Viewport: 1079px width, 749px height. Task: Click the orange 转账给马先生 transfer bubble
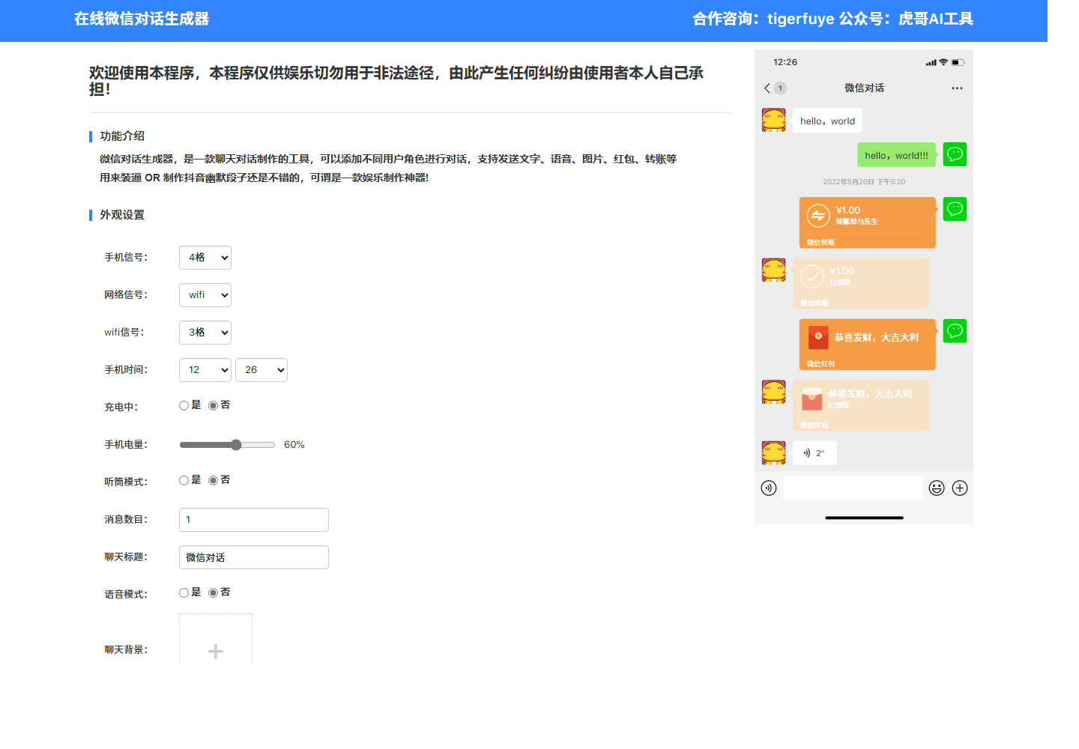pos(868,222)
